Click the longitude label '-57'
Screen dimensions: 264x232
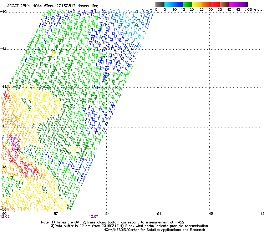pyautogui.click(x=54, y=214)
